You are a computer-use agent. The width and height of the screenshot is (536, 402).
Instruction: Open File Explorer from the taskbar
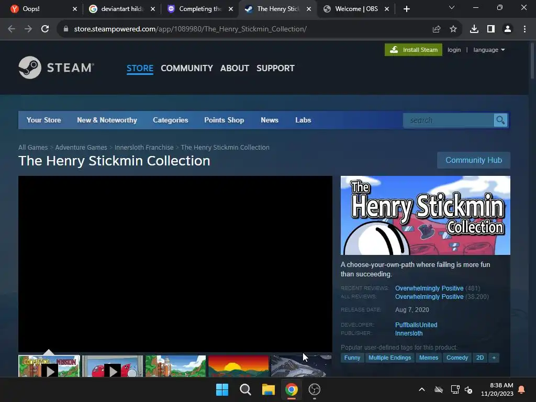point(269,389)
